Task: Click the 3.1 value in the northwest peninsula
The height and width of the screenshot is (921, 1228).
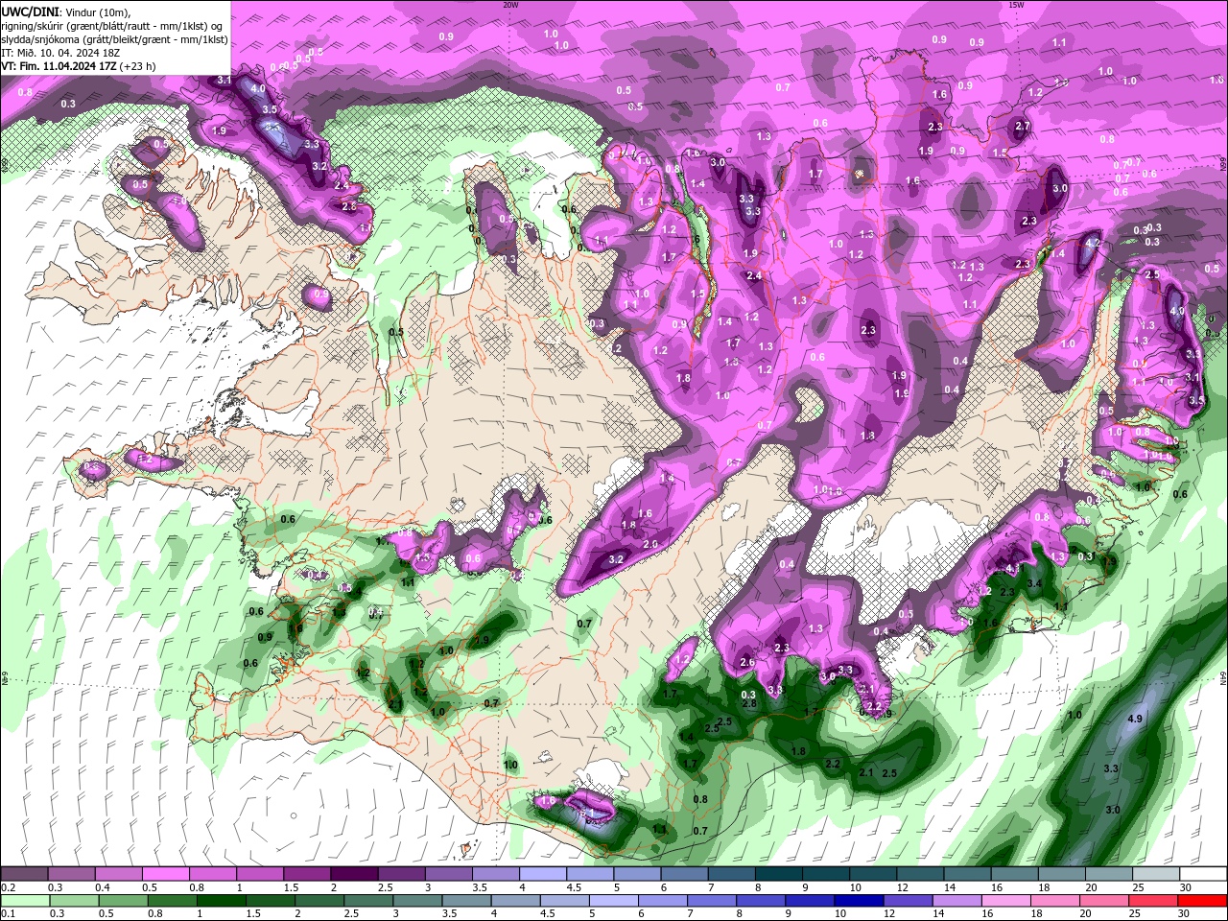Action: tap(224, 81)
